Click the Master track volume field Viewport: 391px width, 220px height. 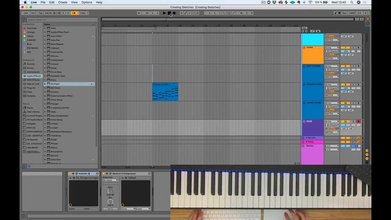345,146
